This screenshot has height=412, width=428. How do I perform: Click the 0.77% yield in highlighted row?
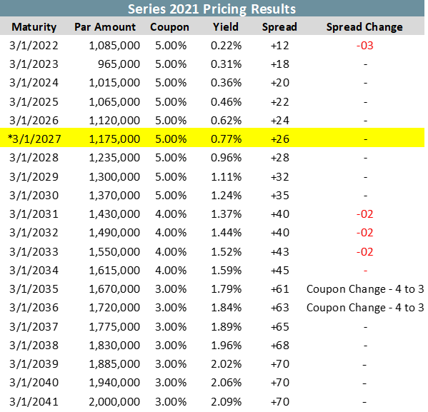pyautogui.click(x=226, y=139)
